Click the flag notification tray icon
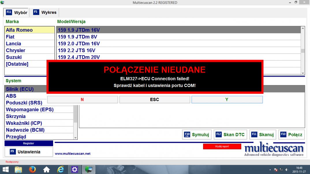This screenshot has width=310, height=174. tap(276, 170)
